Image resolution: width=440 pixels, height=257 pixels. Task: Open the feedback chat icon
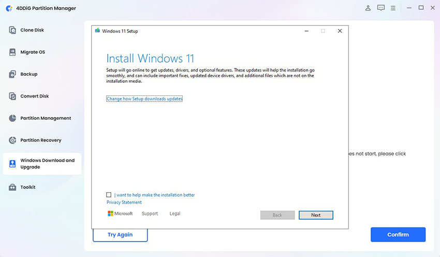pyautogui.click(x=381, y=8)
